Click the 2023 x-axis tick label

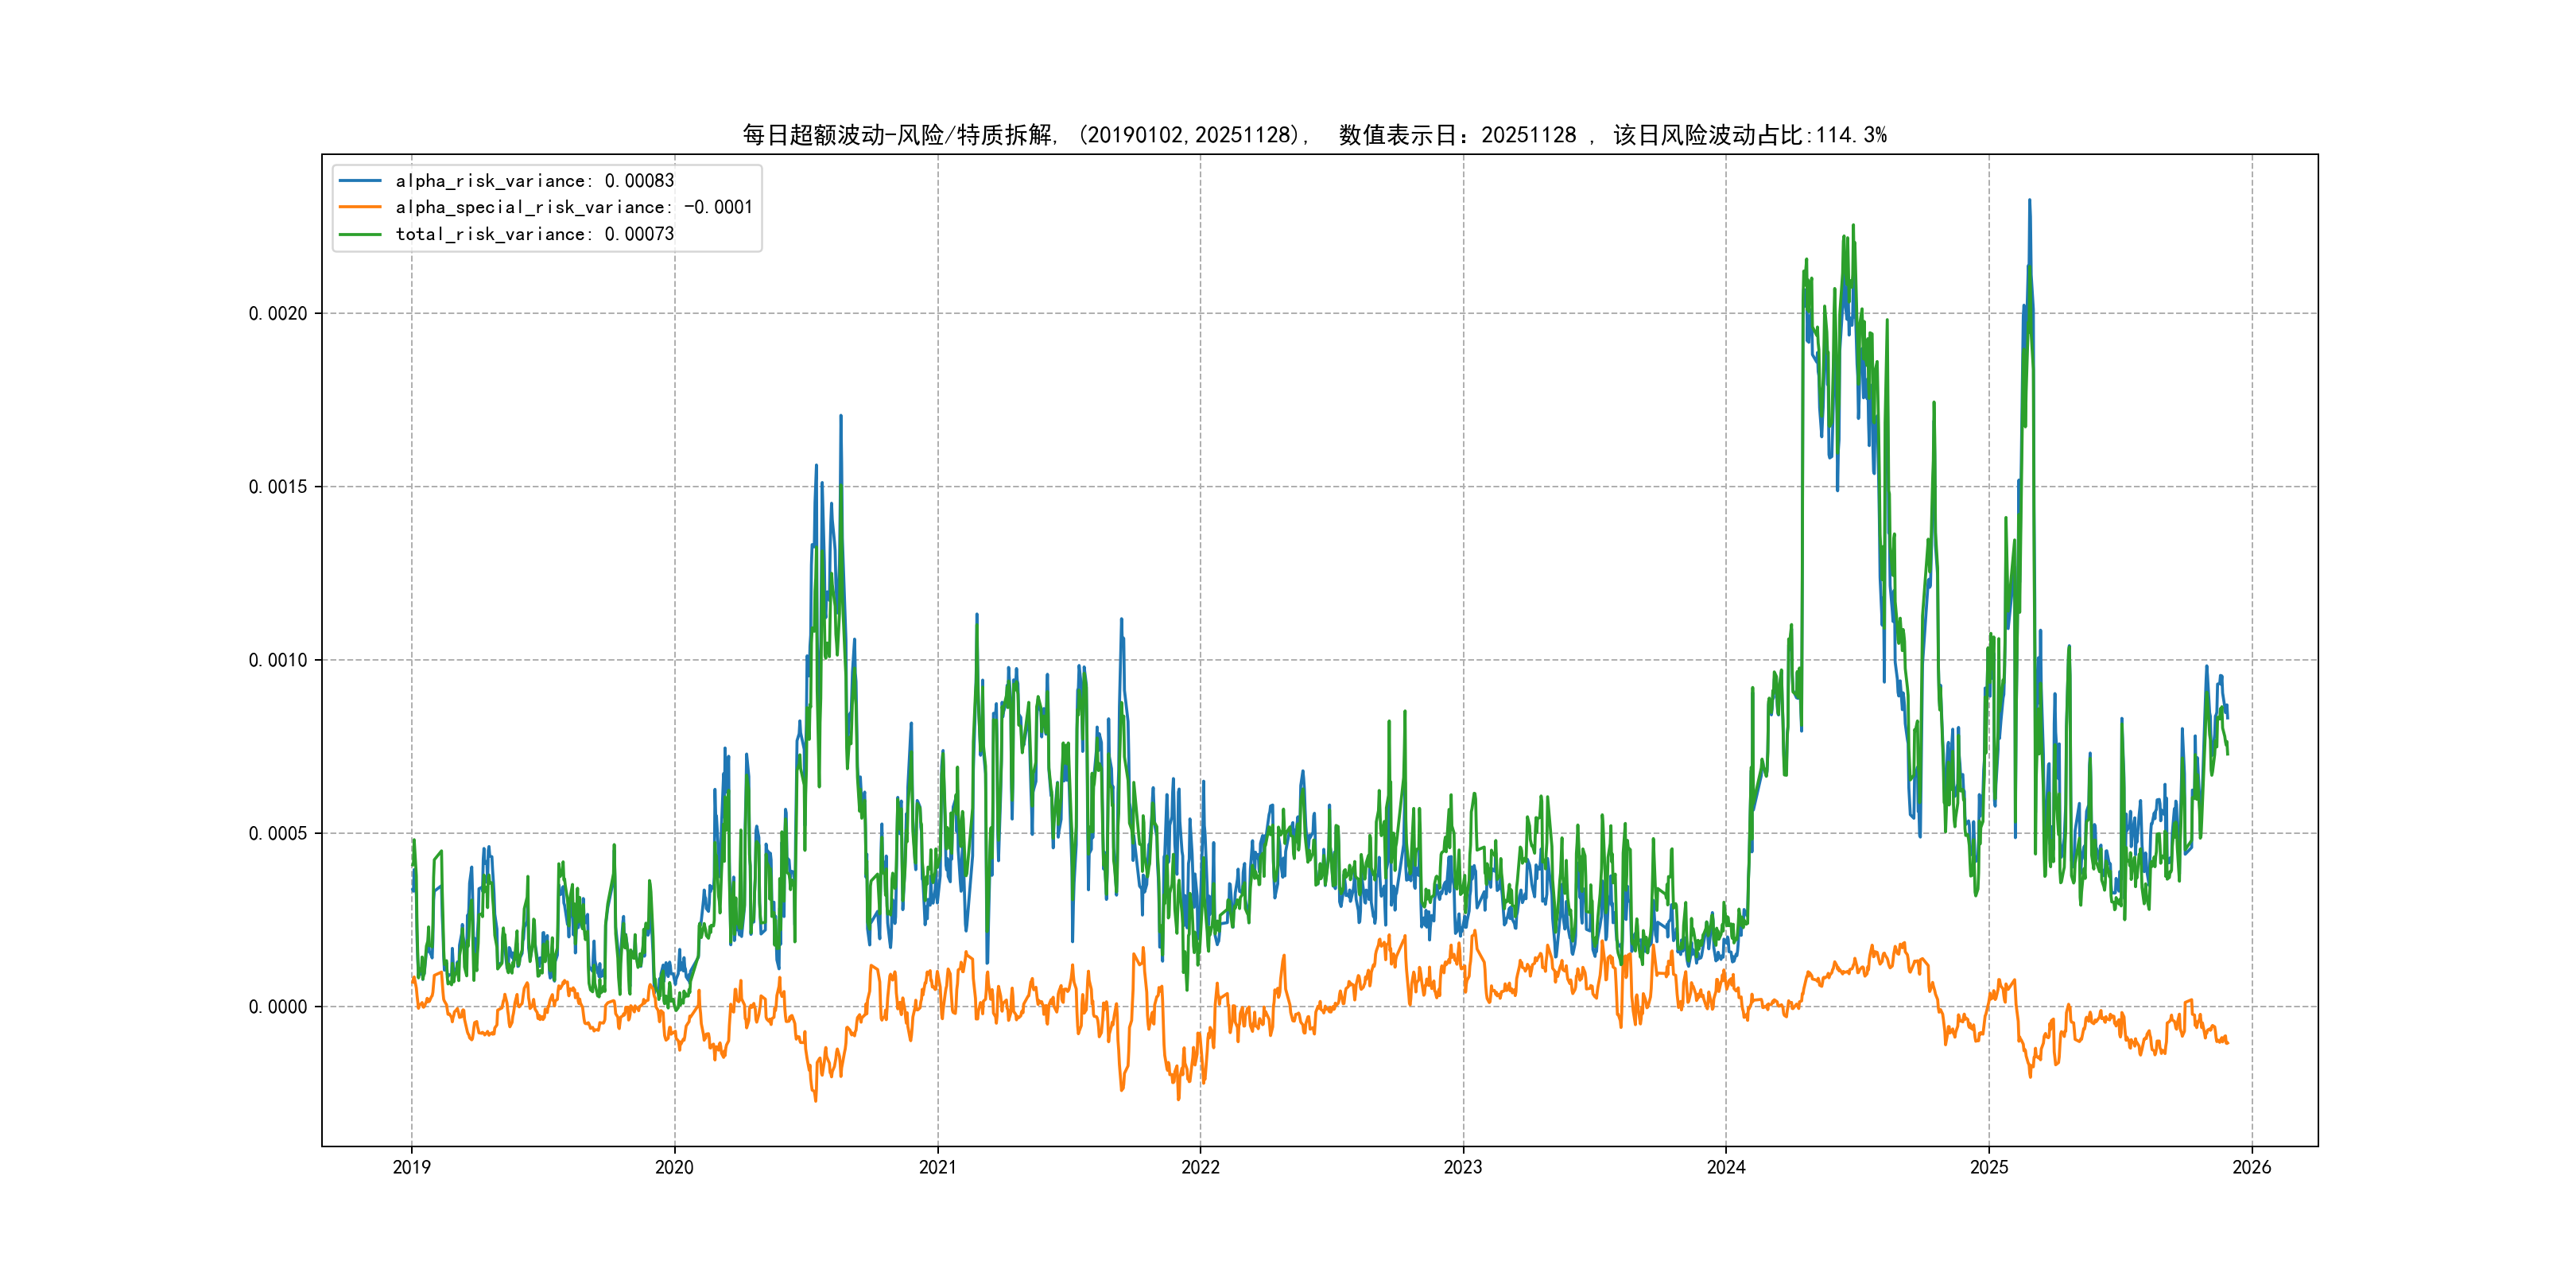click(x=1463, y=1167)
